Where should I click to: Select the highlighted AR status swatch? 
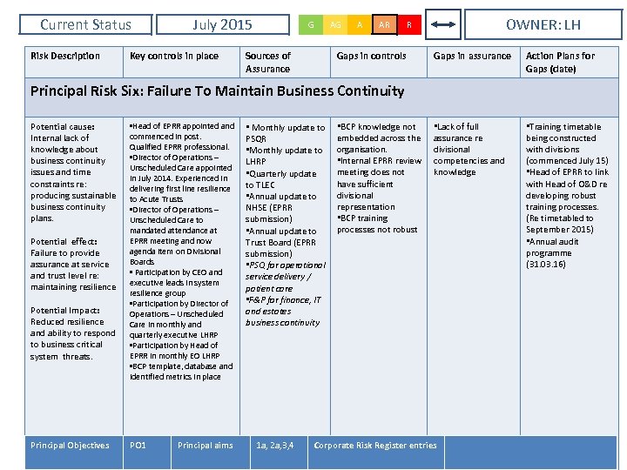384,25
